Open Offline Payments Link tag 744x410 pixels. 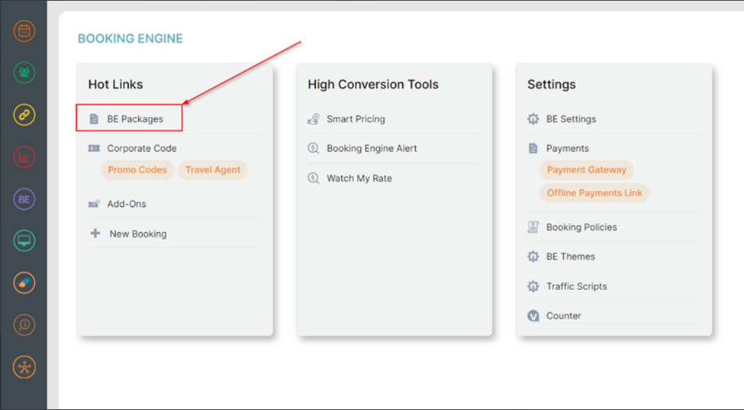[x=594, y=193]
